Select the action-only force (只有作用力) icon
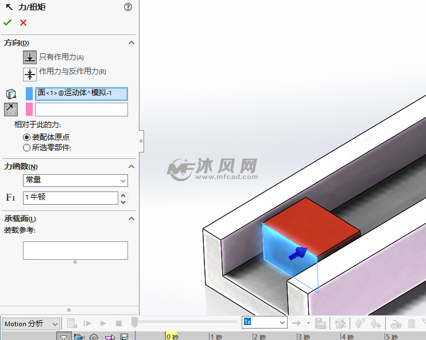This screenshot has width=426, height=340. point(30,57)
